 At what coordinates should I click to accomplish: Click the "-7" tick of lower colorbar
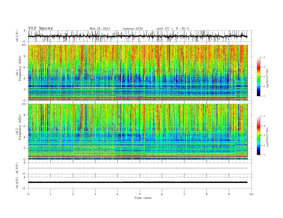[x=264, y=155]
